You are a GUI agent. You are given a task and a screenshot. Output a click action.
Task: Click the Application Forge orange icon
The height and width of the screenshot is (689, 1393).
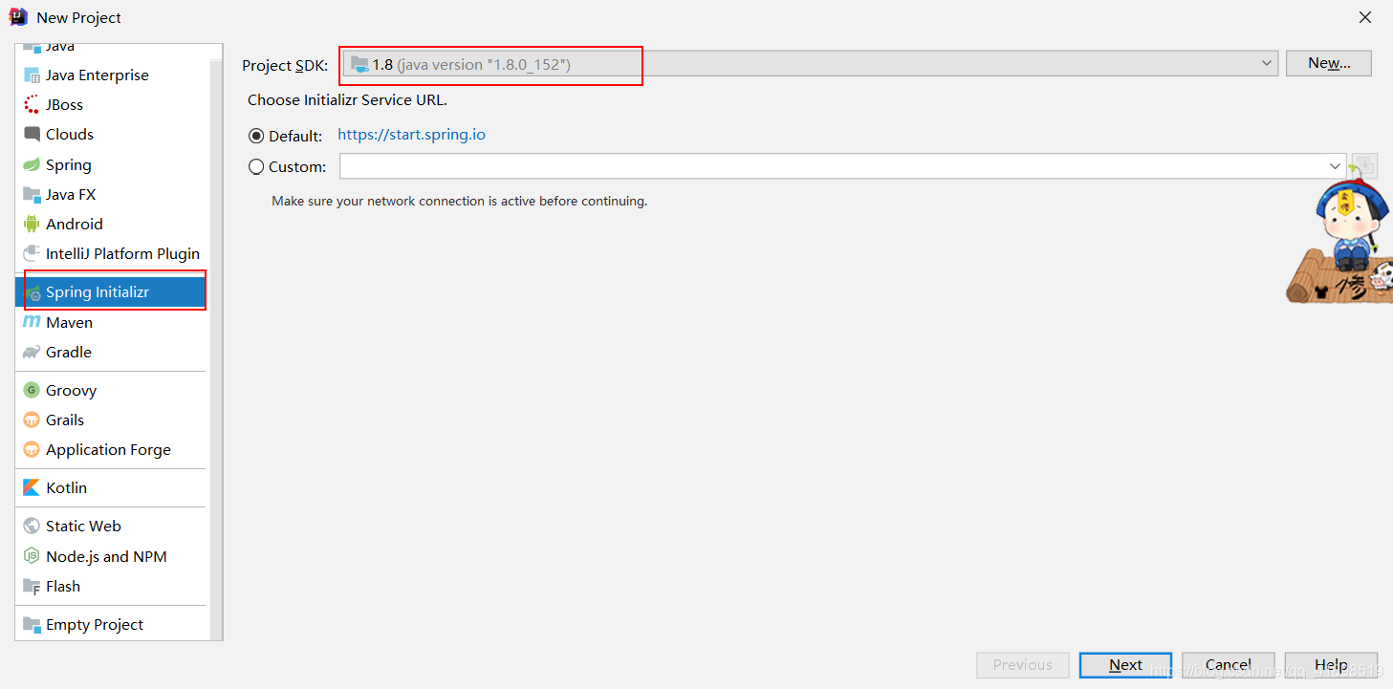pyautogui.click(x=32, y=450)
